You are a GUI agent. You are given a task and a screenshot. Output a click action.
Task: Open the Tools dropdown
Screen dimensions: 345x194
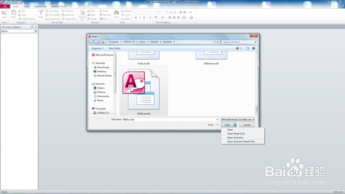(213, 125)
